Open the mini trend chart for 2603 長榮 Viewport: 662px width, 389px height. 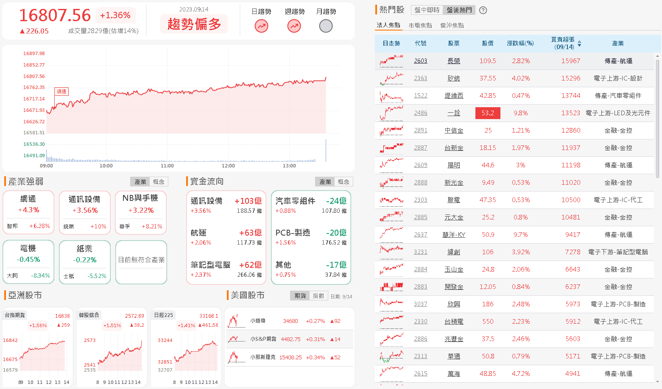click(x=391, y=61)
